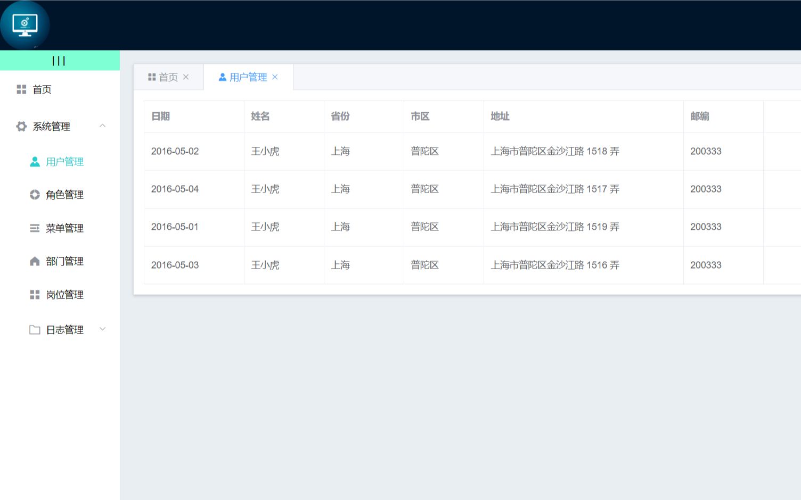Click 王小虎 in the 2016-05-02 row
Viewport: 801px width, 500px height.
tap(265, 152)
